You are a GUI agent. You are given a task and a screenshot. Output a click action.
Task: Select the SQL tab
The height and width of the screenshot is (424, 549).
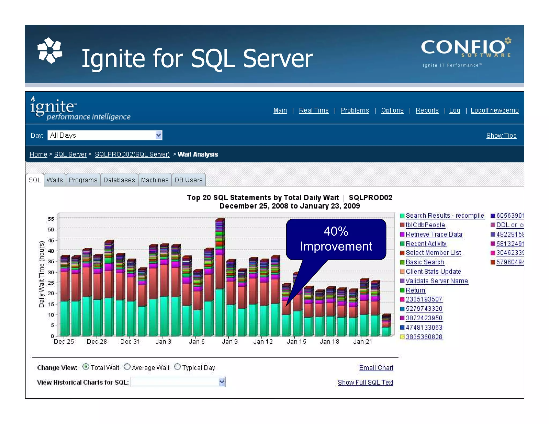(x=35, y=180)
